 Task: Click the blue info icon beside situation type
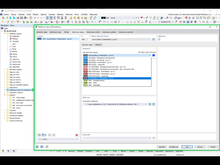click(154, 55)
